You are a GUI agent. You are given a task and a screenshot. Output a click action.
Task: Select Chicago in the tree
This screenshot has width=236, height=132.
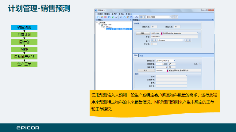(x=109, y=27)
